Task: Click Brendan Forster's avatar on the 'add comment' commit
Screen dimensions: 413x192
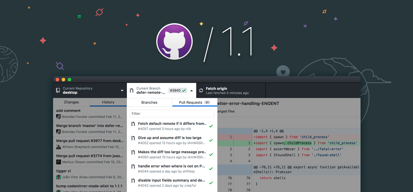Action: pyautogui.click(x=59, y=117)
